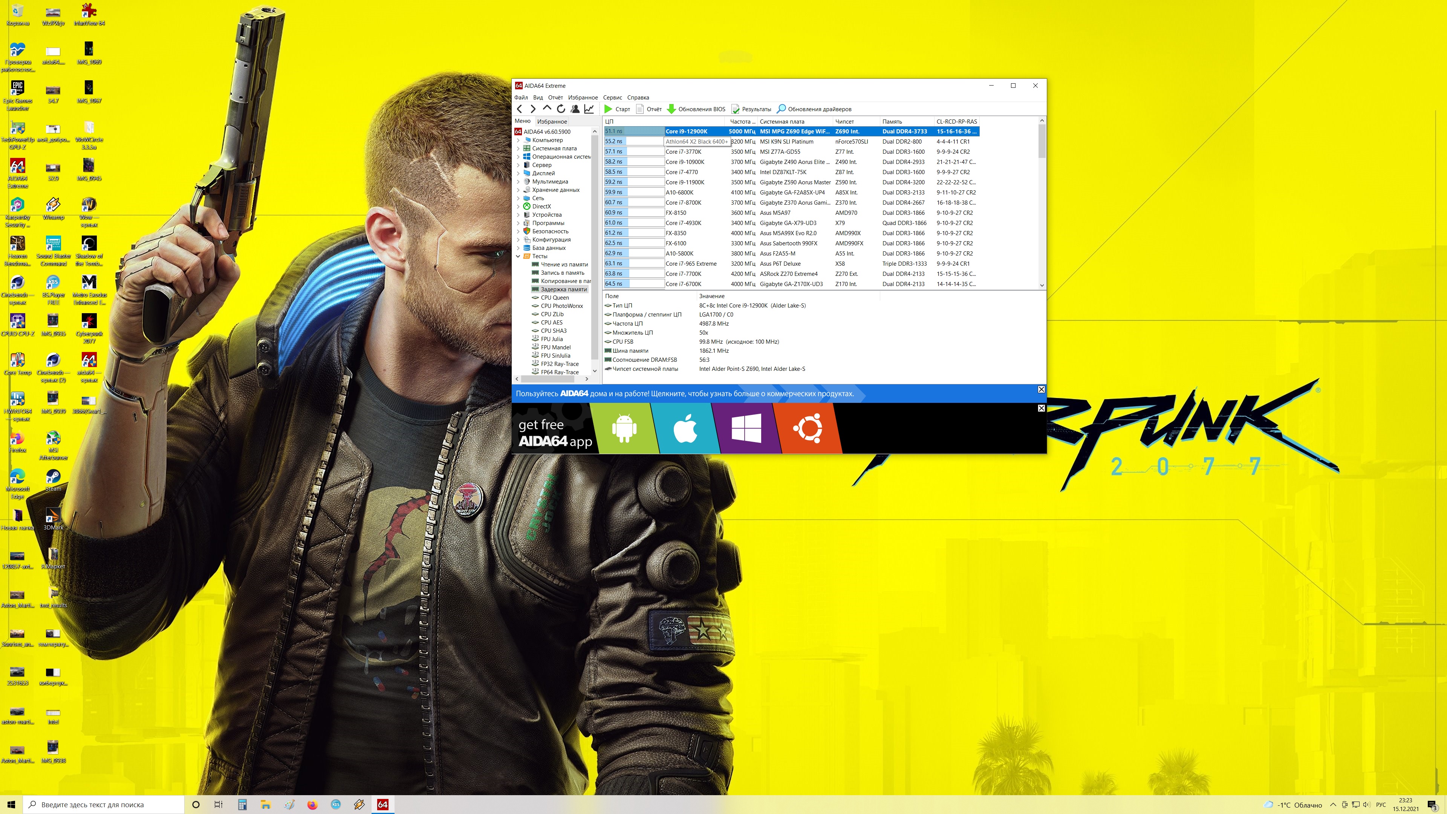Open Обновления BIOS download icon
The image size is (1447, 814).
click(x=671, y=109)
